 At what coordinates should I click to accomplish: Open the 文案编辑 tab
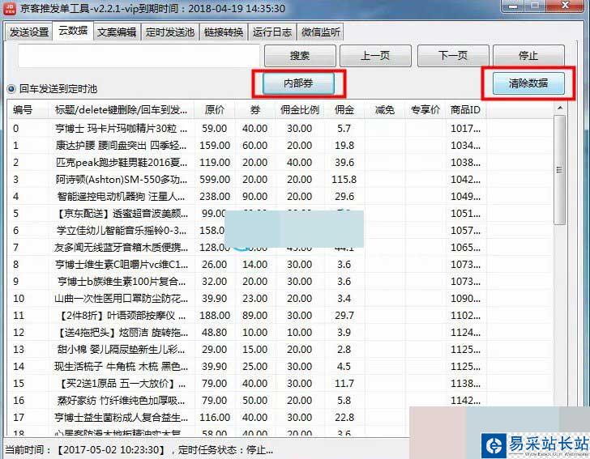117,32
